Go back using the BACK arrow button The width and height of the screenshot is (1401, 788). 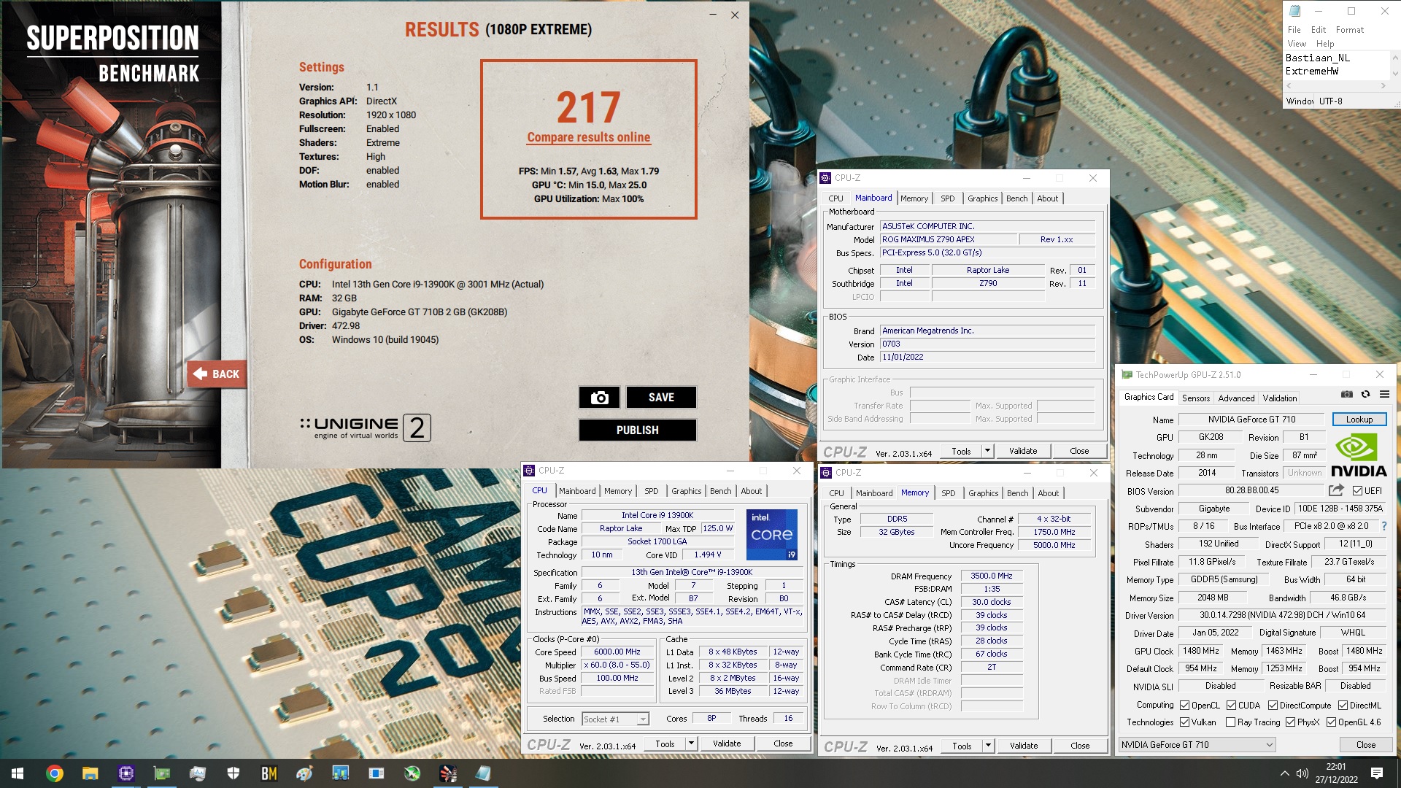(217, 374)
